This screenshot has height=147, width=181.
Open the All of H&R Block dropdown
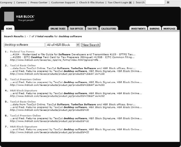click(63, 45)
